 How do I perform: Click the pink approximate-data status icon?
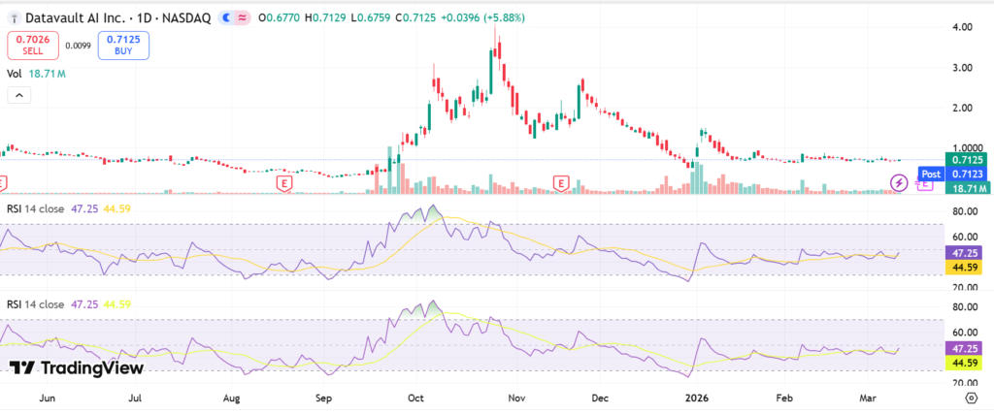coord(241,17)
